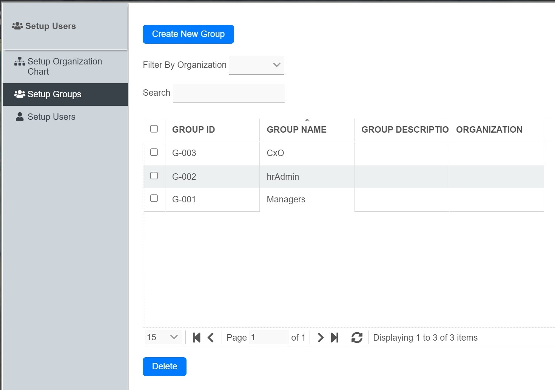
Task: Tick the G-001 Managers checkbox
Action: 154,198
